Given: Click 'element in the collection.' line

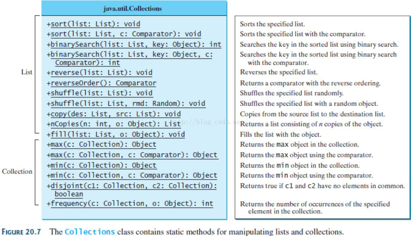Looking at the screenshot, I should (285, 211).
